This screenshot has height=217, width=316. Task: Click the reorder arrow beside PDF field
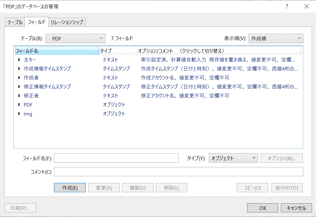[19, 105]
